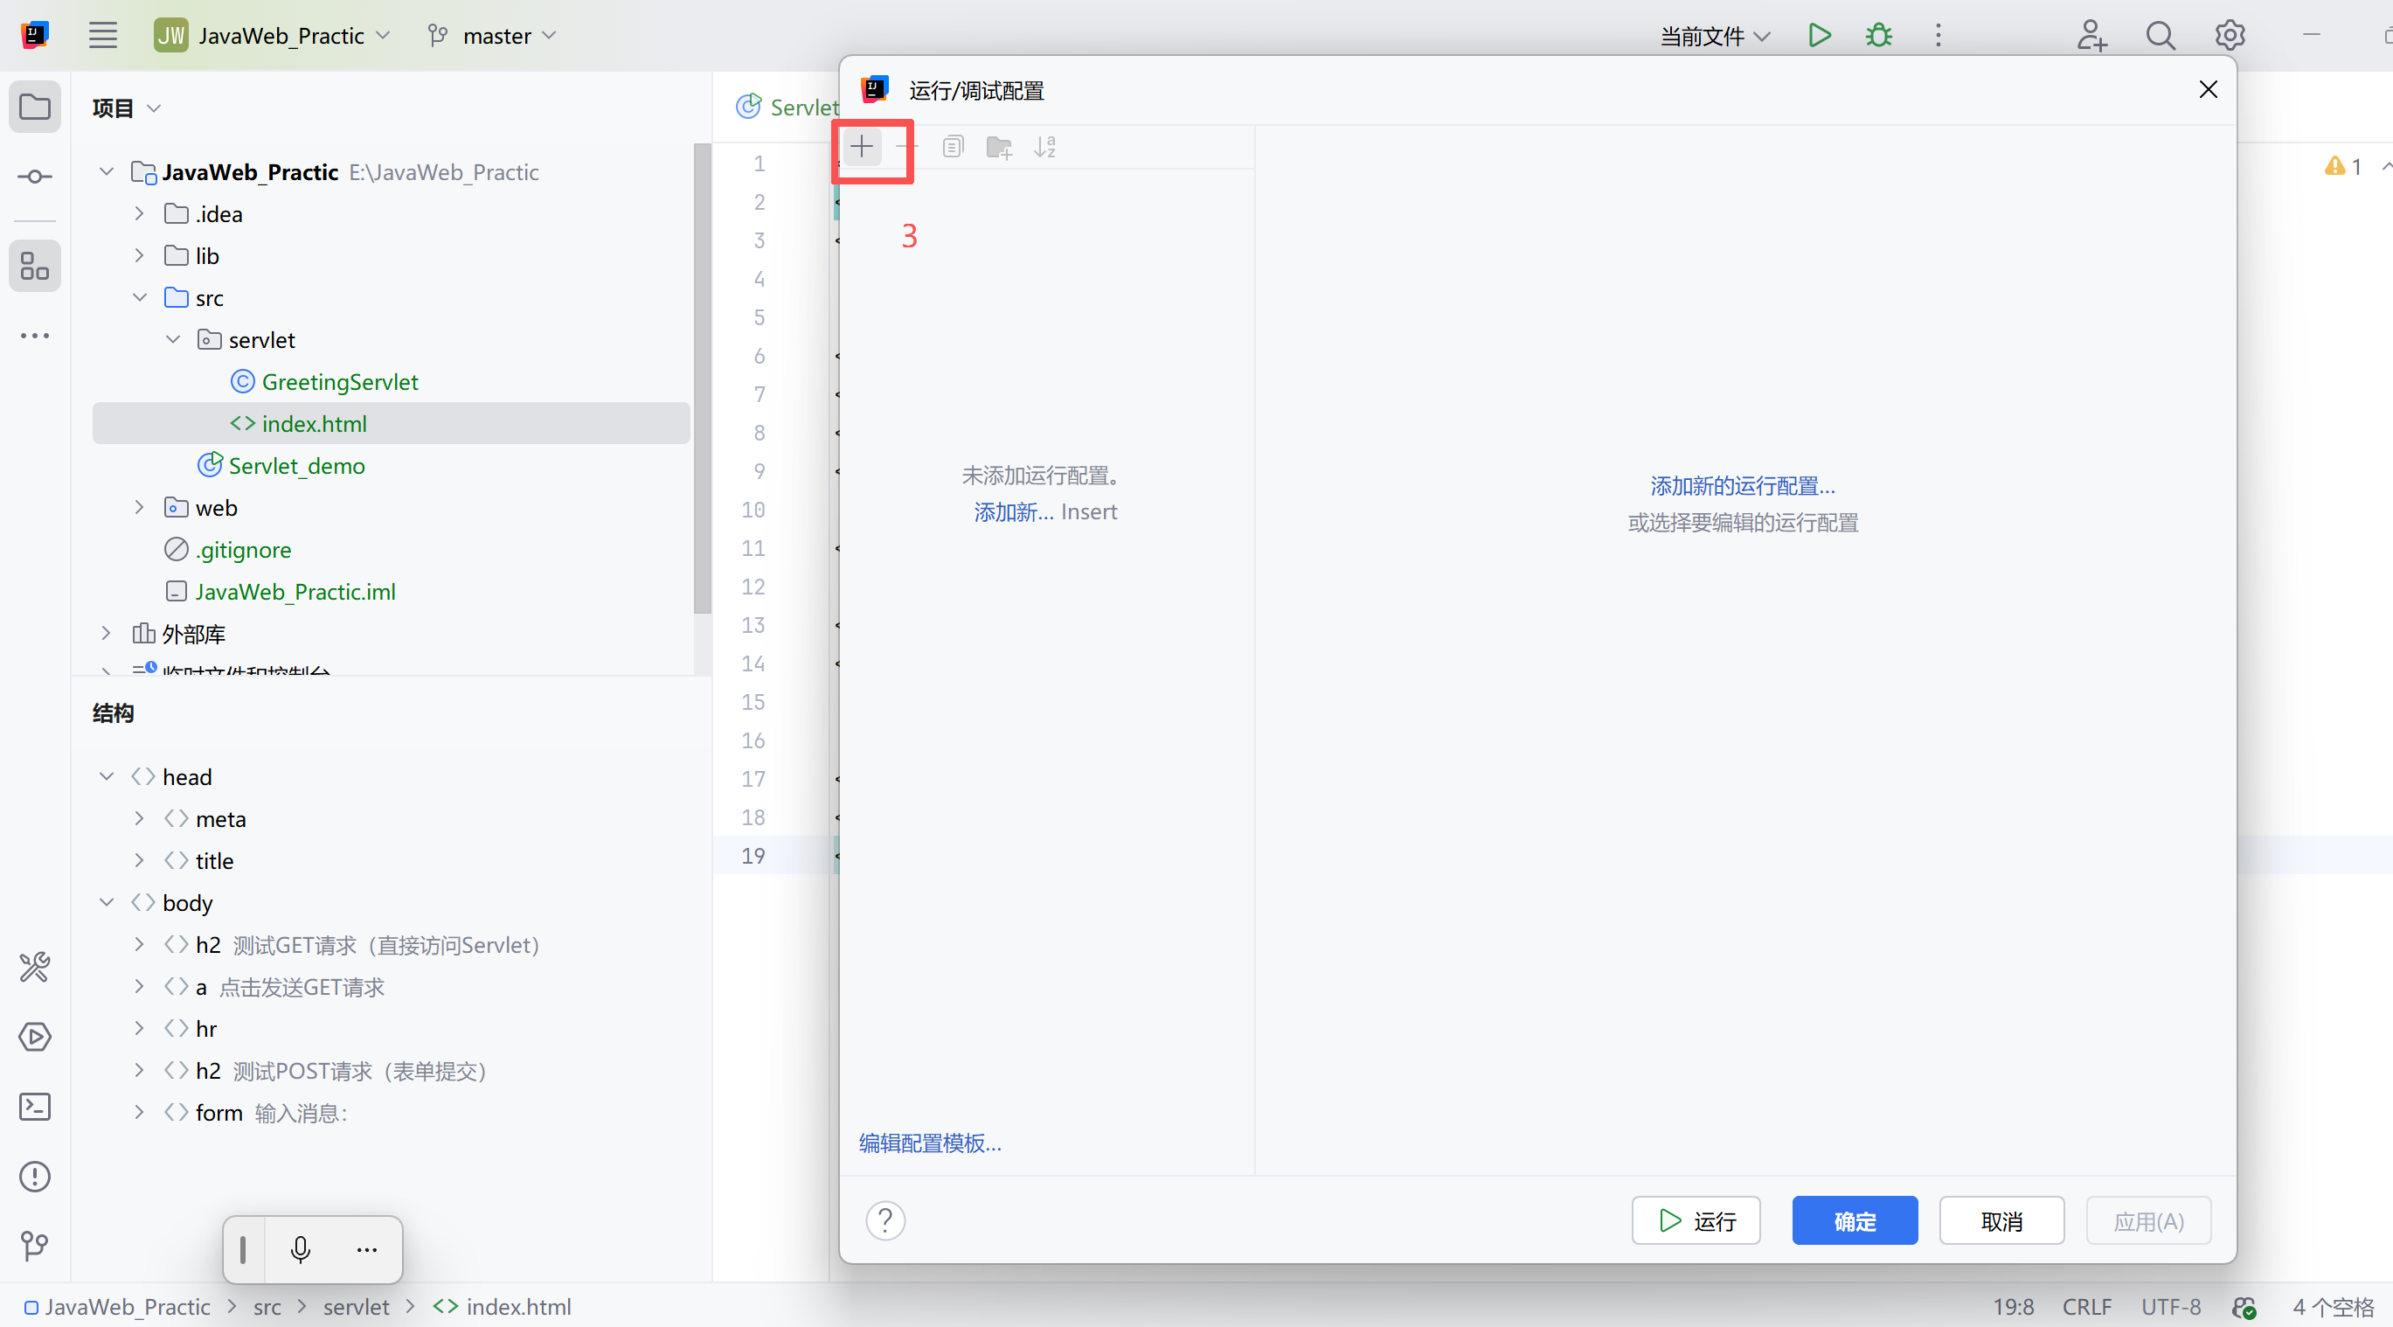Select GreetingServlet in project tree
Image resolution: width=2393 pixels, height=1327 pixels.
tap(339, 382)
